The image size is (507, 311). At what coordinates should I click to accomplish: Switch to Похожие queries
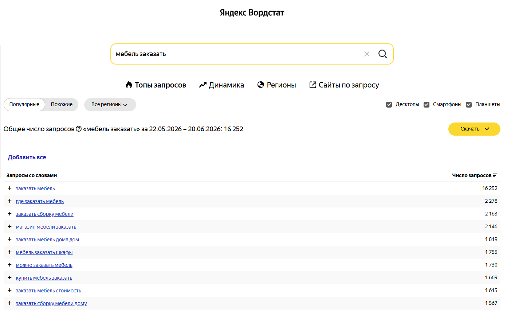tap(62, 104)
